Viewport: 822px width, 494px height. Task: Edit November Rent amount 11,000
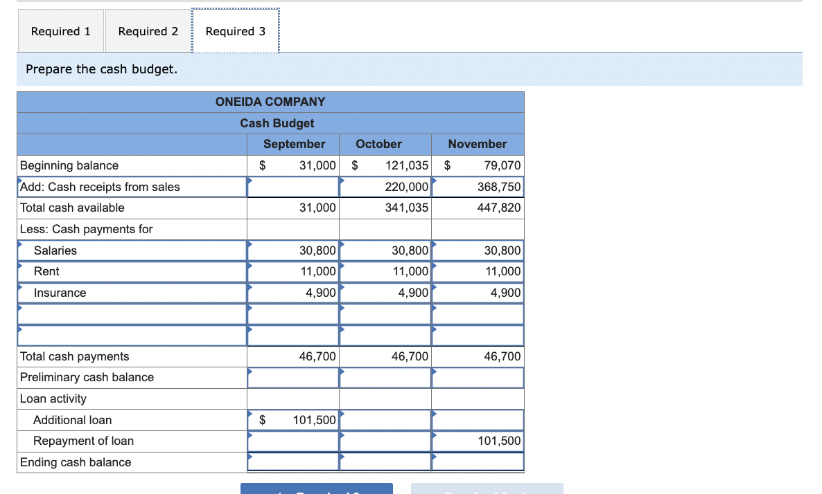point(478,272)
